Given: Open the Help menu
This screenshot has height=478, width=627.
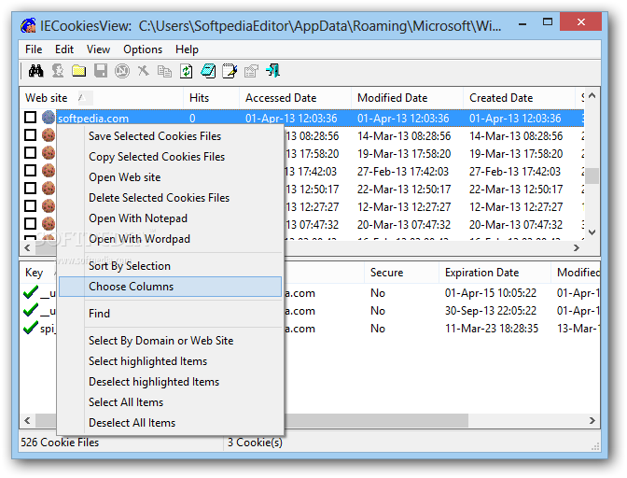Looking at the screenshot, I should click(x=187, y=49).
